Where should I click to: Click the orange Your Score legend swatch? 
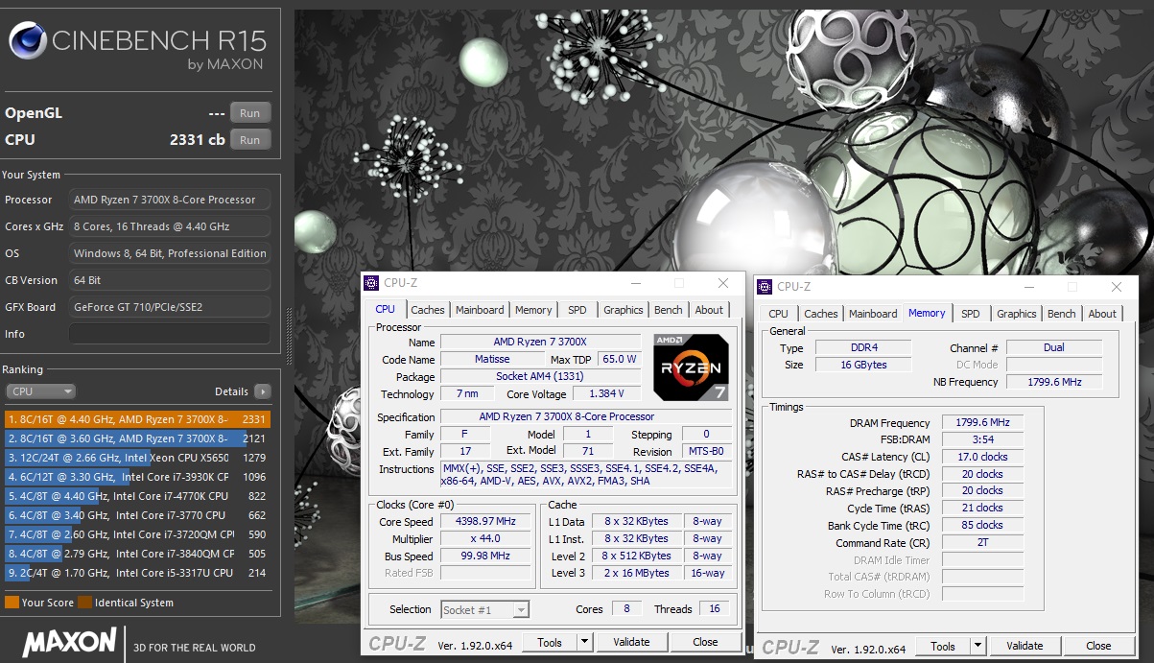click(12, 603)
